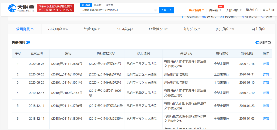Screen dimensions: 277x130
Task: Click filing date 2019-12-16
Action: (x=37, y=93)
